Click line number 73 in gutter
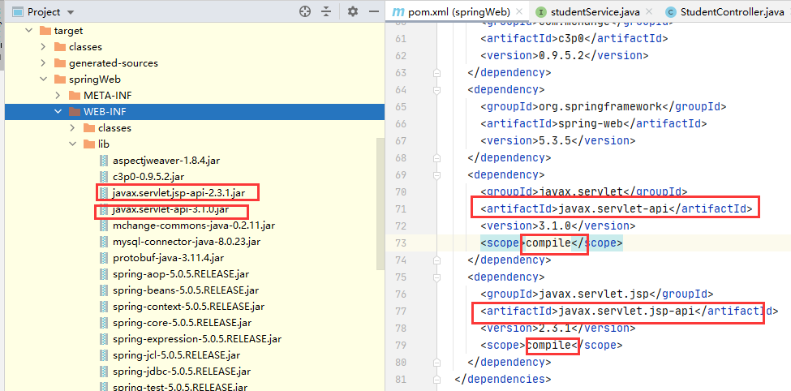The image size is (791, 391). point(401,243)
